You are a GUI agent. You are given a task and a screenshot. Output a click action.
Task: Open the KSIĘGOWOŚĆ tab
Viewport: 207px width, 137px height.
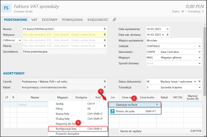coord(98,20)
